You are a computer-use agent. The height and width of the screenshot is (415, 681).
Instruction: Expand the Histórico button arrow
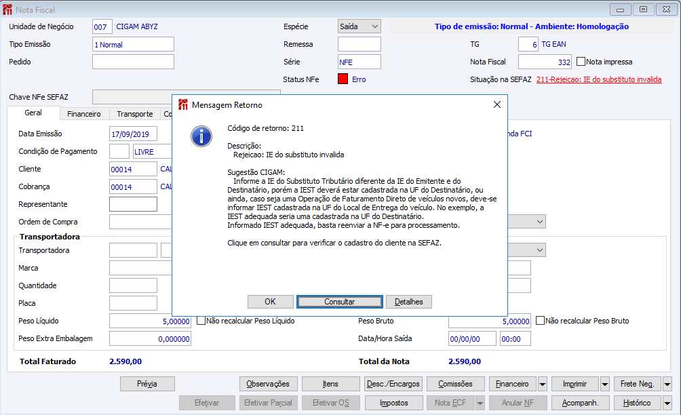(x=667, y=403)
